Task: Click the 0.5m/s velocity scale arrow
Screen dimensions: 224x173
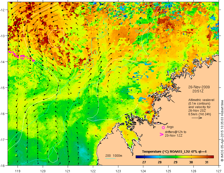Action: coord(197,118)
